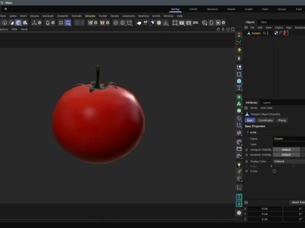
Task: Click the X position field 0 cm
Action: 264,208
